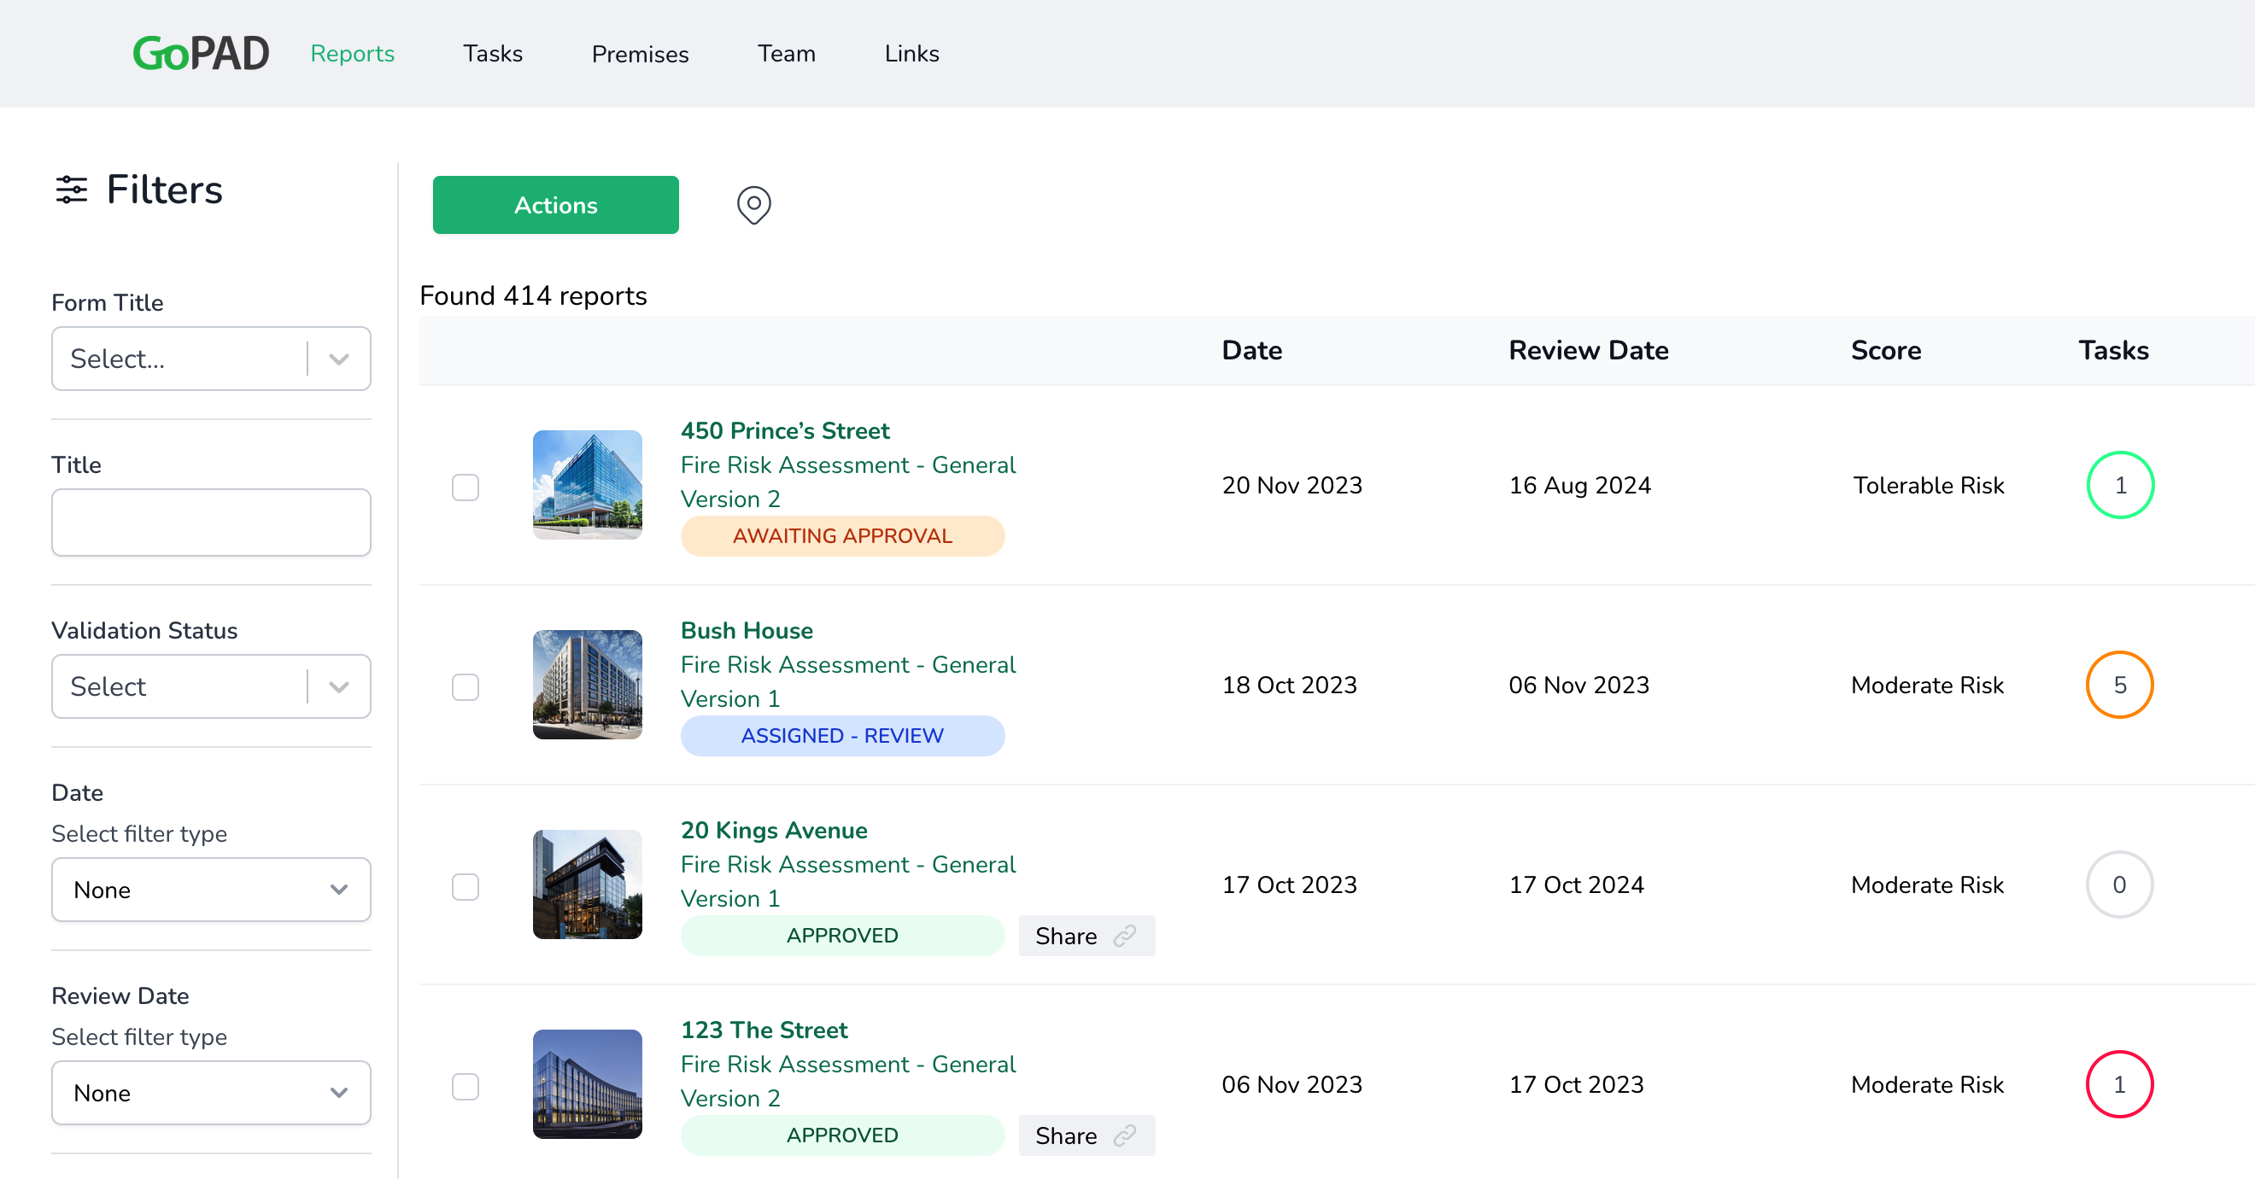Click the Tasks column header
The width and height of the screenshot is (2255, 1179).
[x=2113, y=350]
